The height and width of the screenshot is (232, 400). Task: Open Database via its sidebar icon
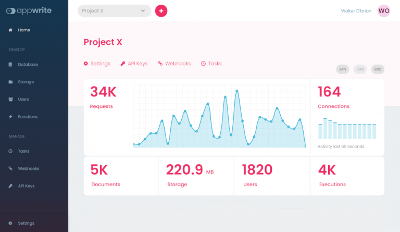[x=10, y=65]
